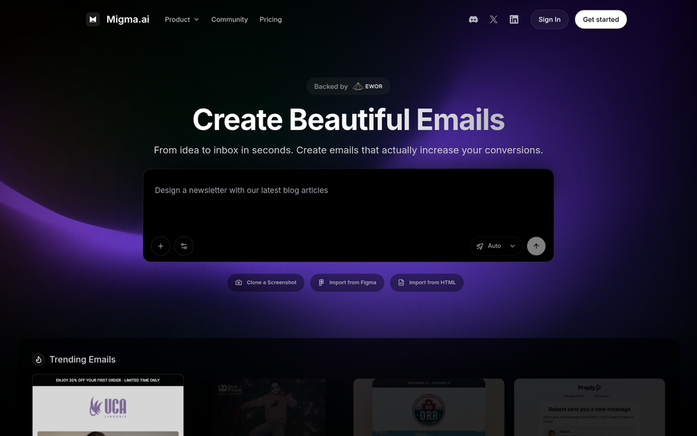Choose Clone a Screenshot option
Image resolution: width=697 pixels, height=436 pixels.
pos(266,282)
